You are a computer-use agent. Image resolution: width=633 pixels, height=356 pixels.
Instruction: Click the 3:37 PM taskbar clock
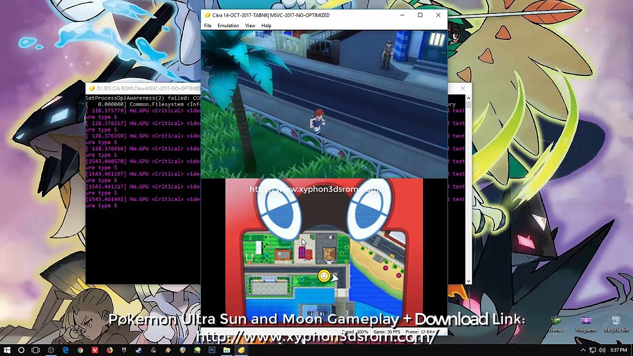click(x=619, y=350)
